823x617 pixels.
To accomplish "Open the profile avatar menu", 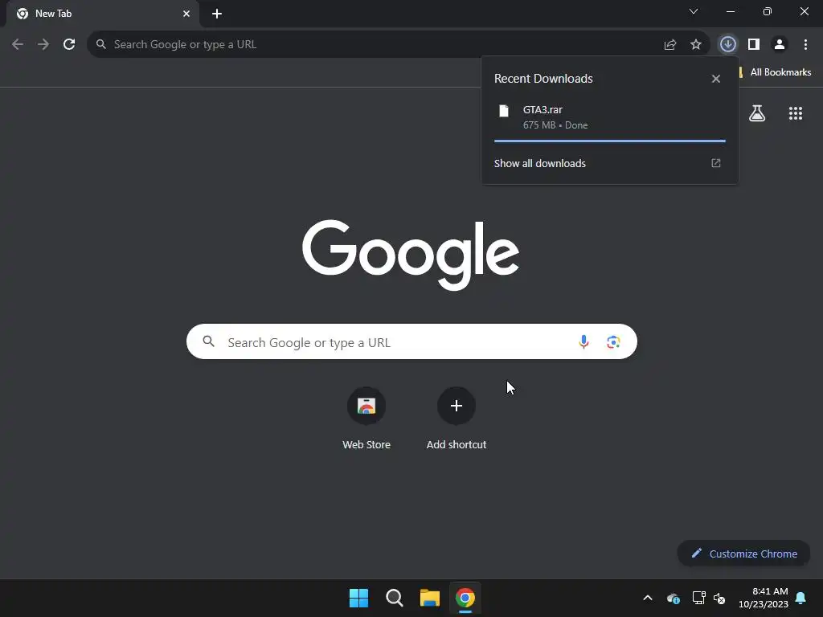I will pyautogui.click(x=780, y=45).
